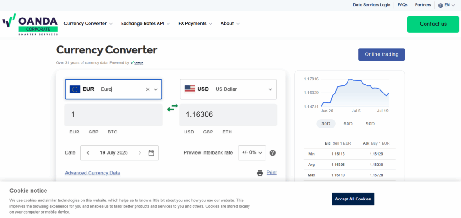The width and height of the screenshot is (461, 218).
Task: Choose USD quick option under target amount
Action: click(189, 132)
